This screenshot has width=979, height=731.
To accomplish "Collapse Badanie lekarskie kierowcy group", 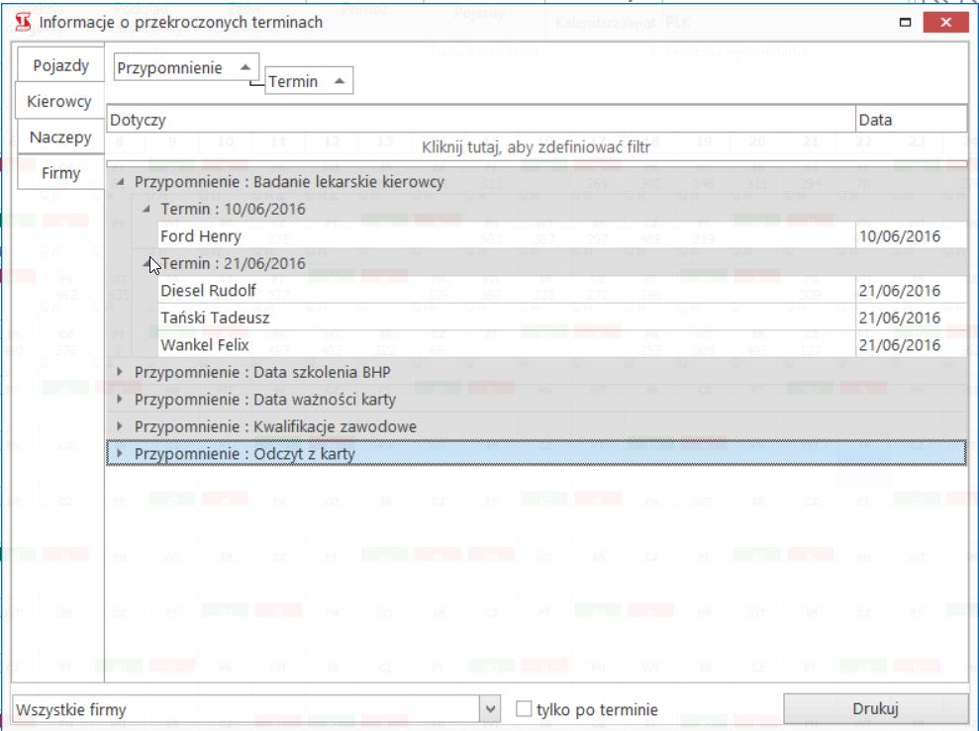I will click(x=121, y=182).
